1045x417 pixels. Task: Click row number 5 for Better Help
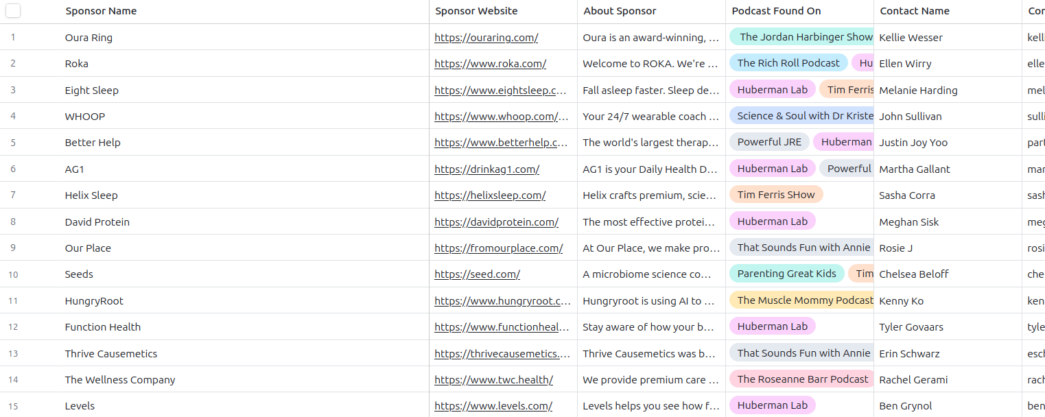[12, 143]
